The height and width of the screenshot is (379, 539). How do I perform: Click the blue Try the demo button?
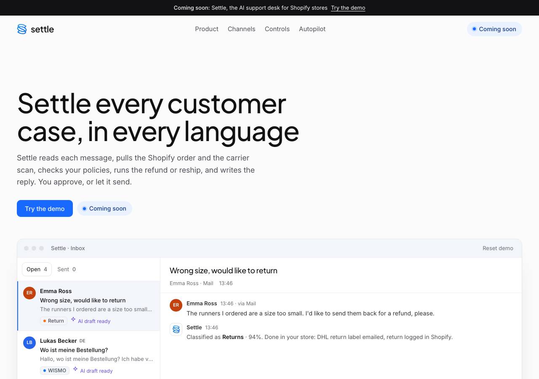point(45,208)
